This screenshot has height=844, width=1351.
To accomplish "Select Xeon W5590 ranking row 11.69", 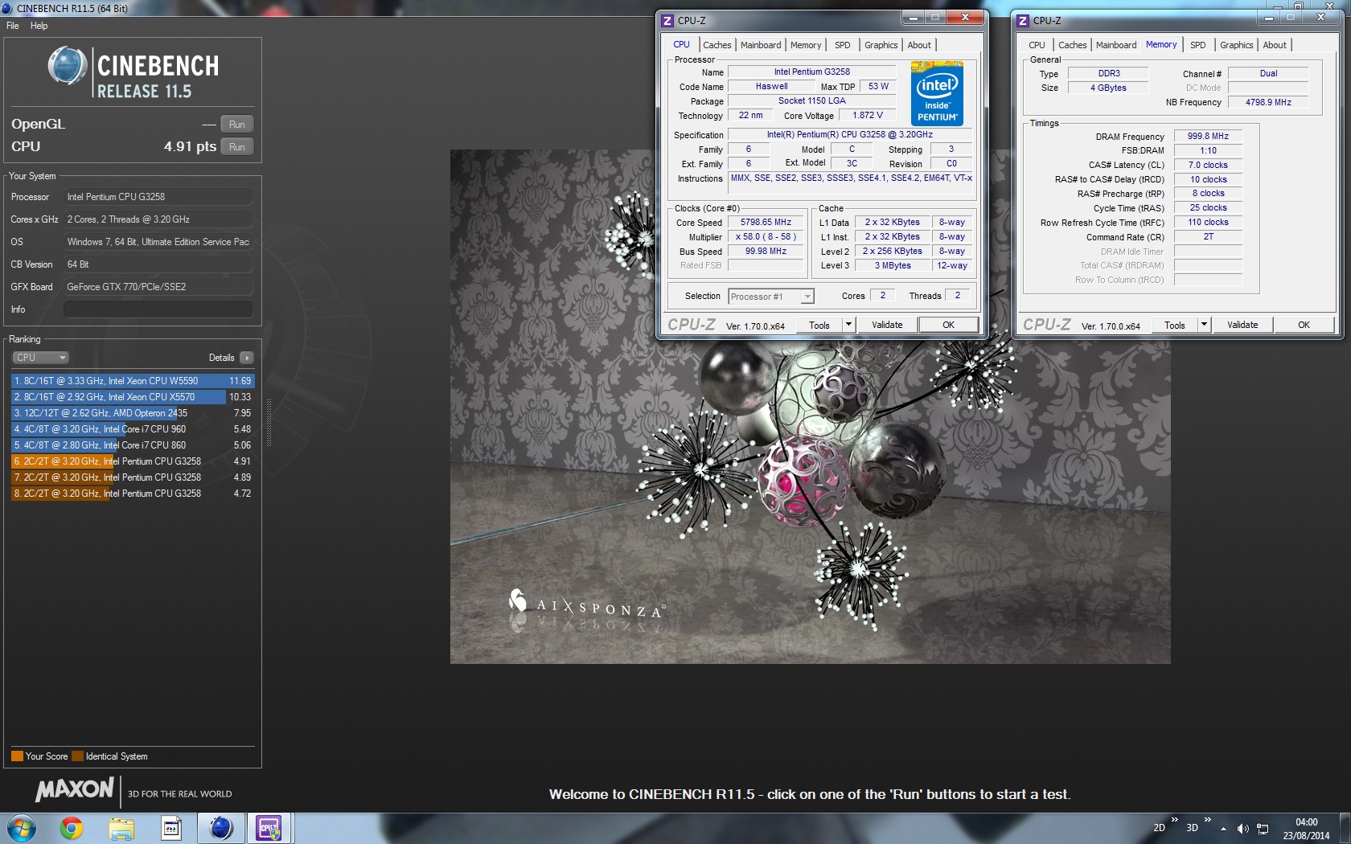I will (133, 381).
